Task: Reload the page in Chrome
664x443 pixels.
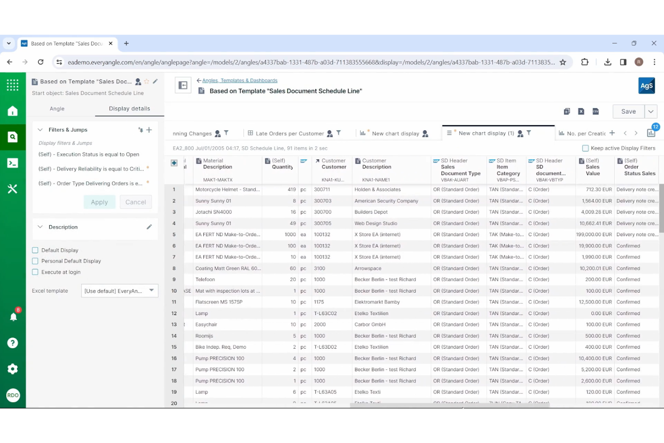Action: coord(40,62)
